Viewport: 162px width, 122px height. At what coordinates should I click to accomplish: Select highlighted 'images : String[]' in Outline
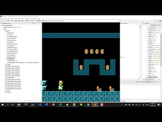152,77
